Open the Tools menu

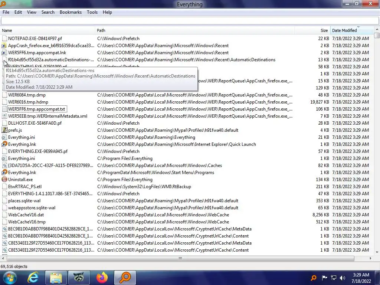click(x=92, y=12)
